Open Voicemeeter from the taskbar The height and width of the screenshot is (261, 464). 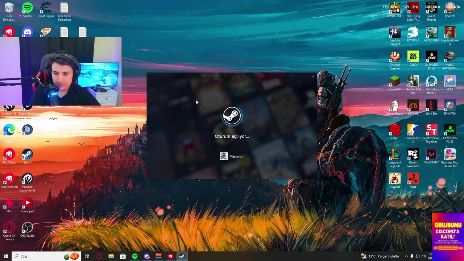click(x=158, y=256)
